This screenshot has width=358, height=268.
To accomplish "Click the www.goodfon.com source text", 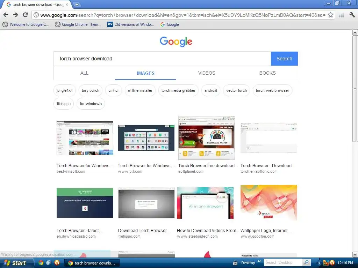I will (x=257, y=236).
